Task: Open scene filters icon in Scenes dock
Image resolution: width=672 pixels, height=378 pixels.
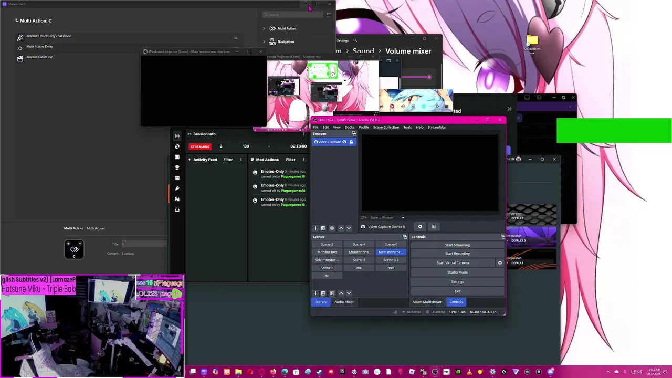Action: click(x=332, y=293)
